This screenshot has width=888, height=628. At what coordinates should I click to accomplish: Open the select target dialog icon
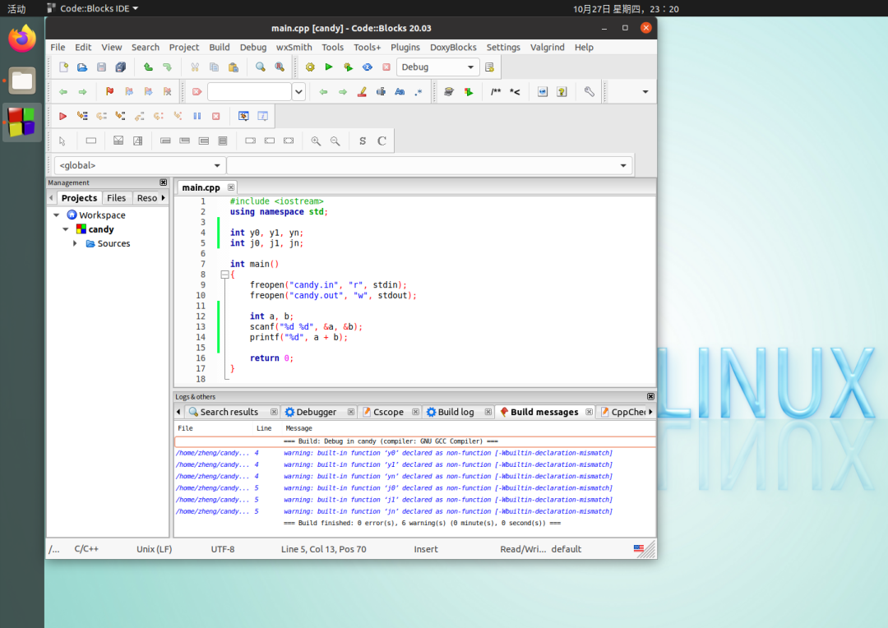tap(490, 67)
